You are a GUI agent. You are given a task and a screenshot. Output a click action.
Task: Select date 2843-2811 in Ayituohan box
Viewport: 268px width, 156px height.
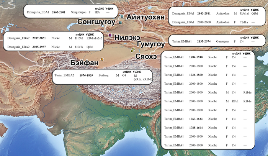click(204, 13)
